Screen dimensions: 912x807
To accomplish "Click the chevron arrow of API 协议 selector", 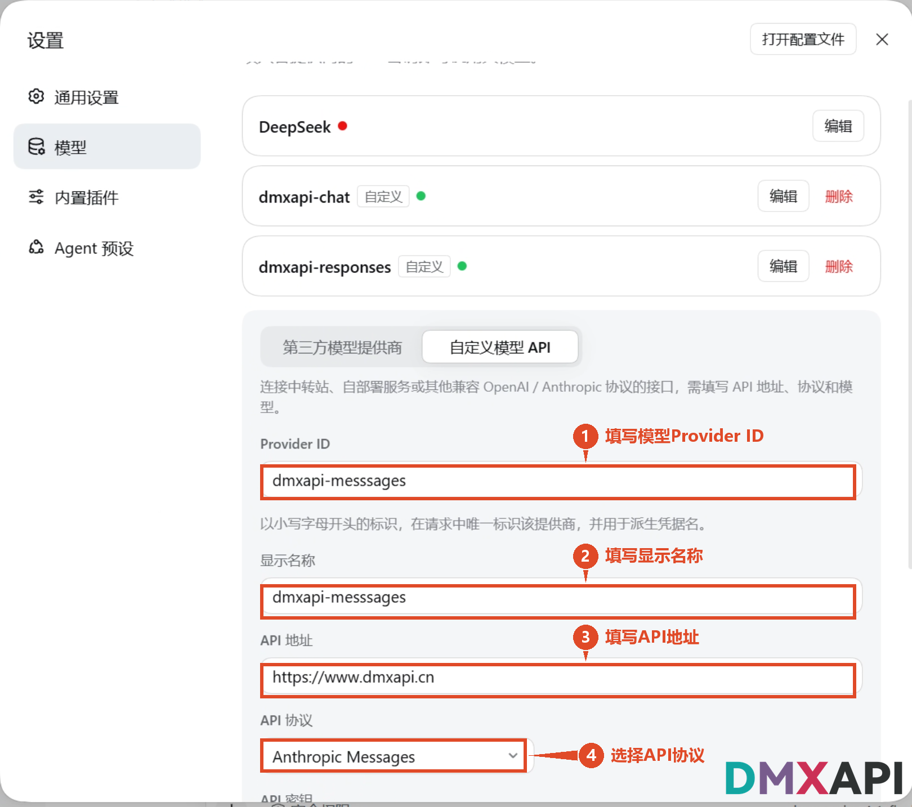I will (513, 756).
